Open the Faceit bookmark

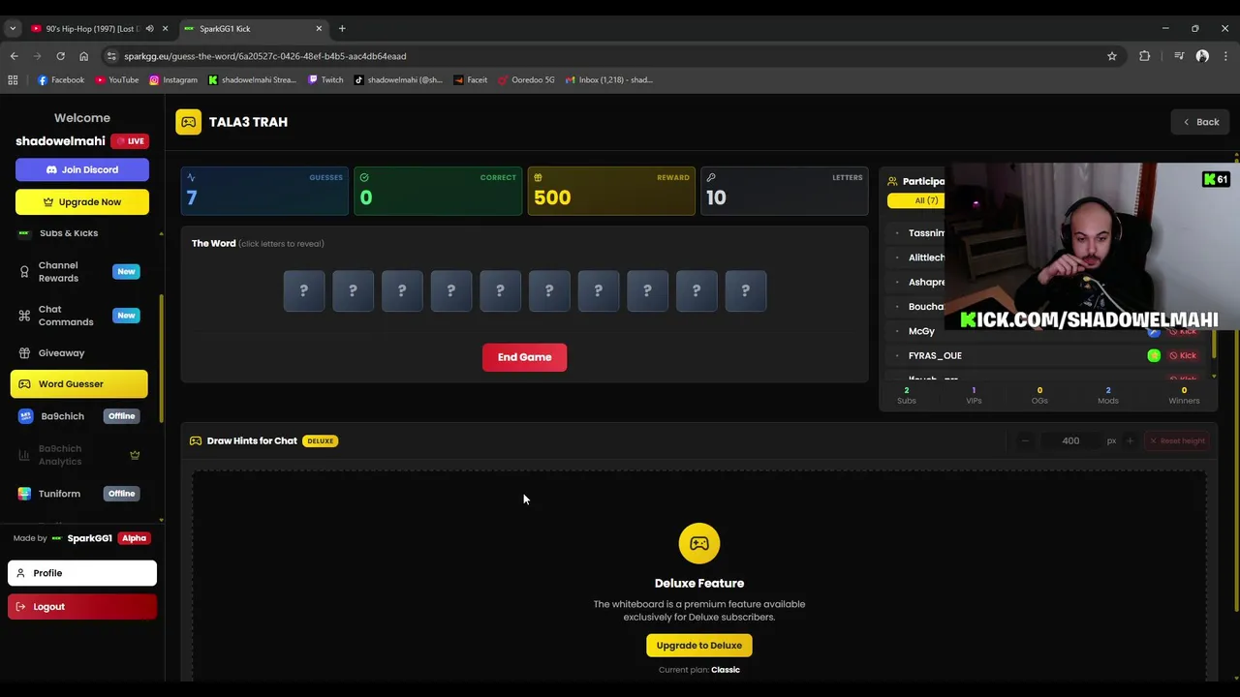[471, 80]
